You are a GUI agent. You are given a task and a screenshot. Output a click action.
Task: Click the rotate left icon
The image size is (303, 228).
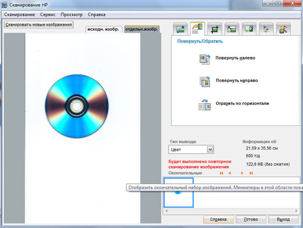click(x=204, y=59)
